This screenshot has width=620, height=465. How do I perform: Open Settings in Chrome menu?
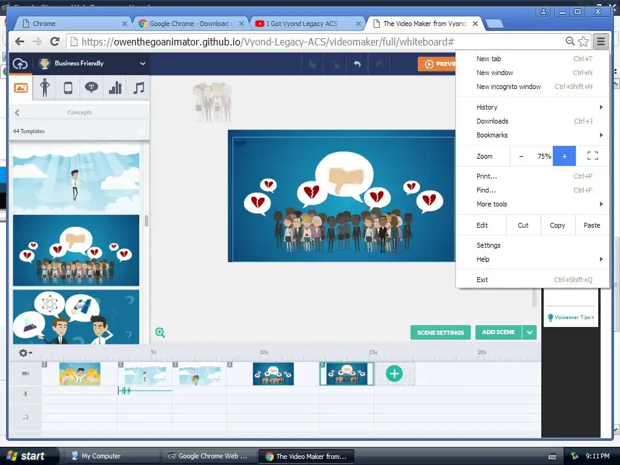tap(533, 245)
